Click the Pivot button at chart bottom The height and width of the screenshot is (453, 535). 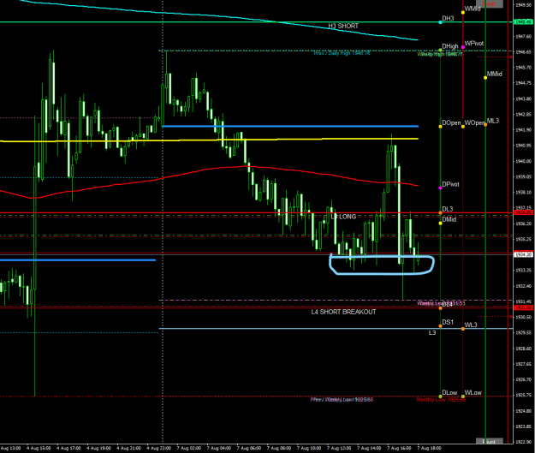pos(490,442)
